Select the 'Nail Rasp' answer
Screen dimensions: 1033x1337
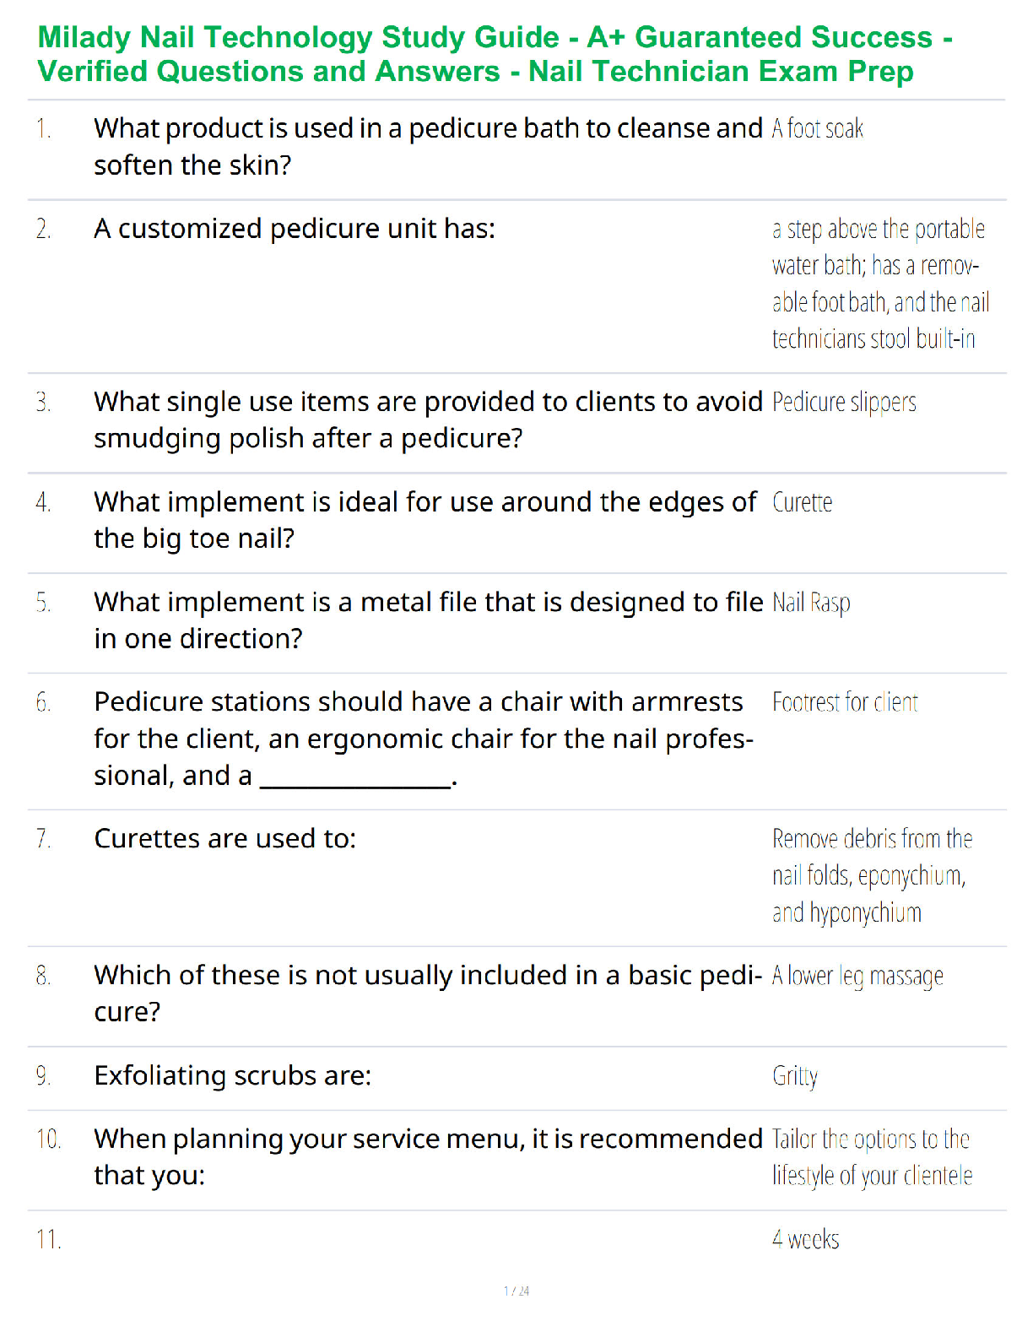[811, 603]
